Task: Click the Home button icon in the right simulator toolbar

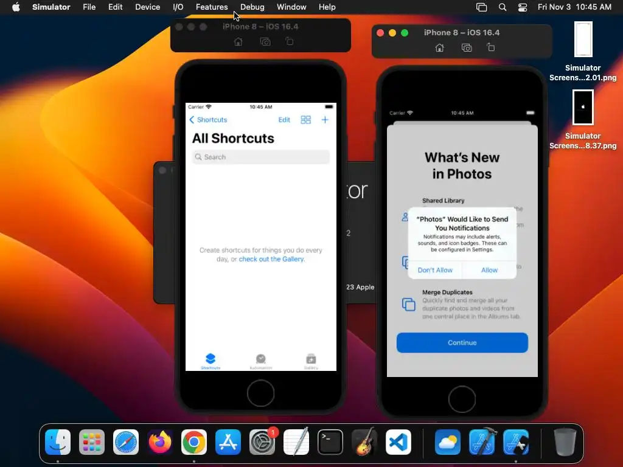Action: (x=439, y=47)
